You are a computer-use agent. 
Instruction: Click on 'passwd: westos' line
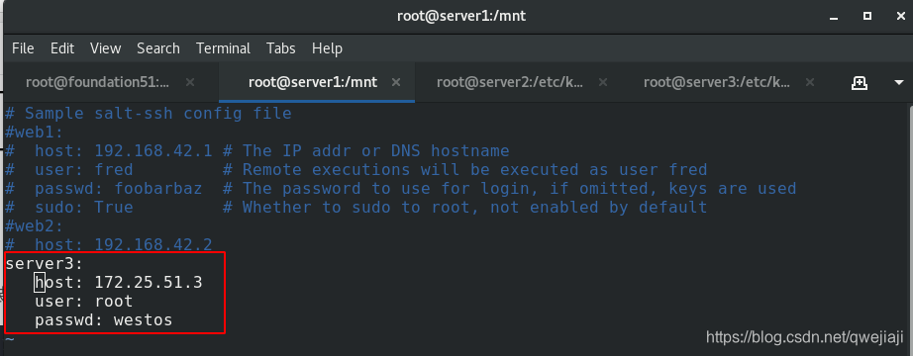(x=104, y=320)
